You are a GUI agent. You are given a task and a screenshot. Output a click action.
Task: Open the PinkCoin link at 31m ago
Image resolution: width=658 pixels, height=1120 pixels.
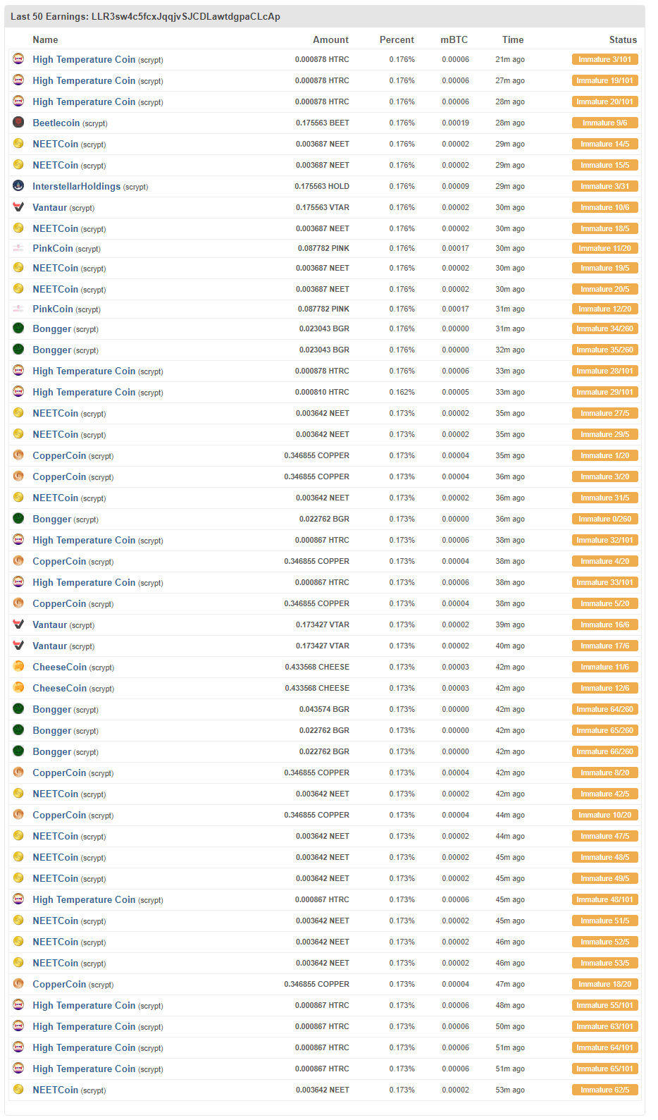(53, 309)
